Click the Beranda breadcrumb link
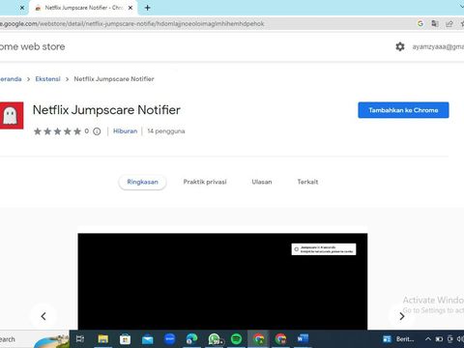Image resolution: width=464 pixels, height=348 pixels. pos(11,79)
